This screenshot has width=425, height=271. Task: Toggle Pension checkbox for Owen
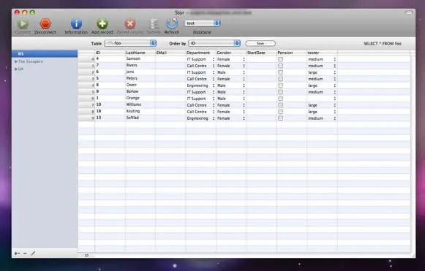[x=281, y=85]
